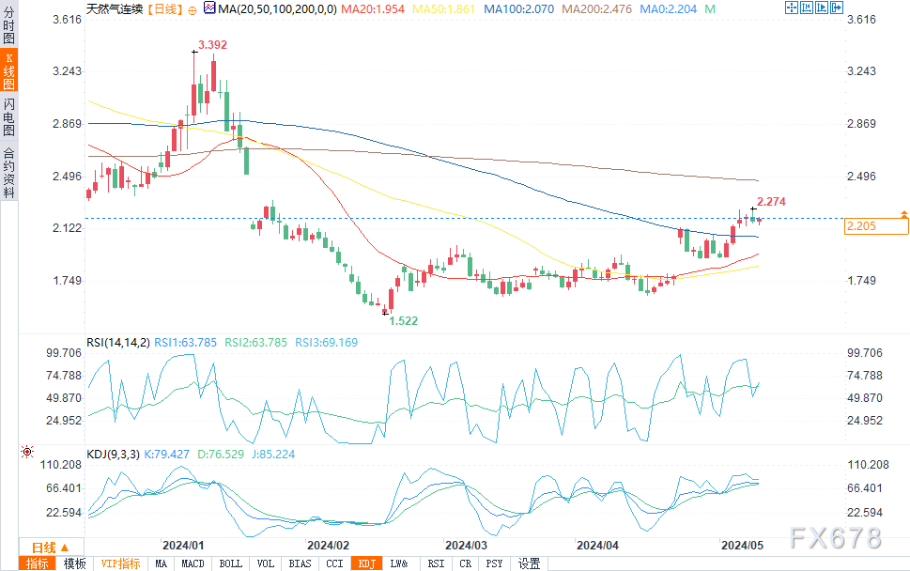Select the BOLL indicator button
The image size is (910, 571).
click(231, 563)
